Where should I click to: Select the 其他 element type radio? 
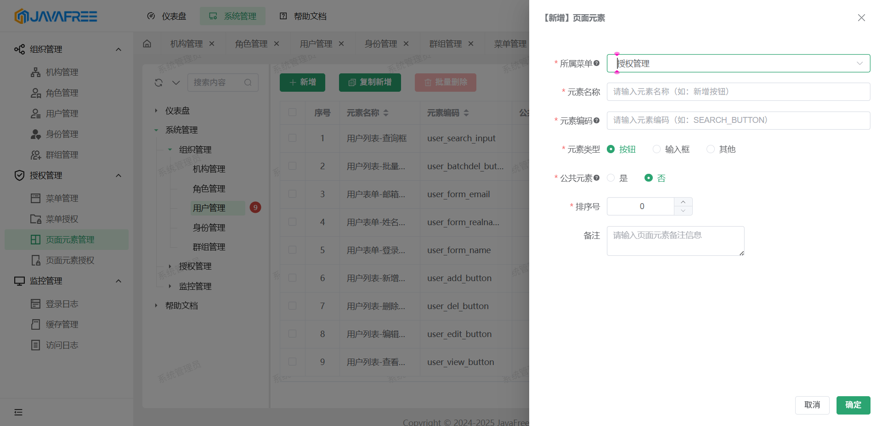(x=711, y=149)
